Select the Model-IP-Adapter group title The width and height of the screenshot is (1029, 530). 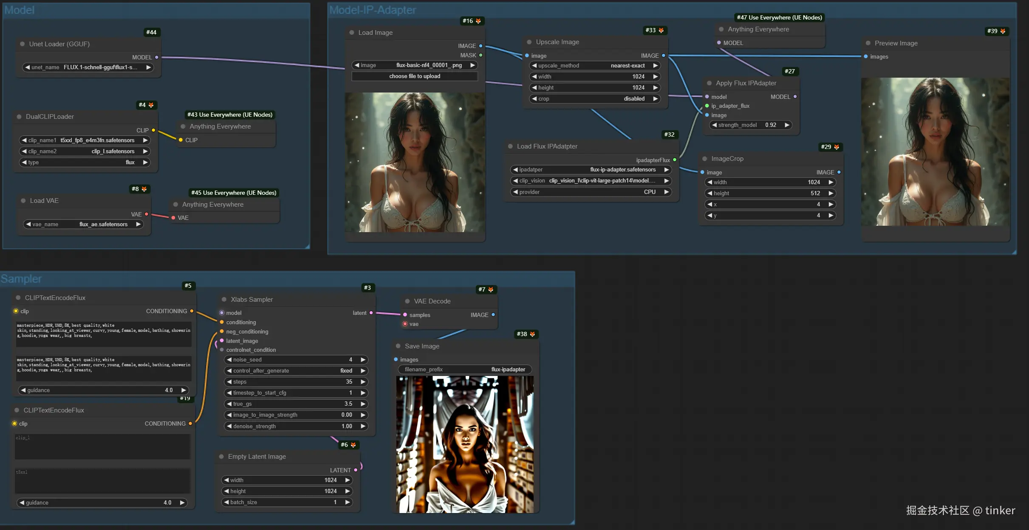(373, 10)
